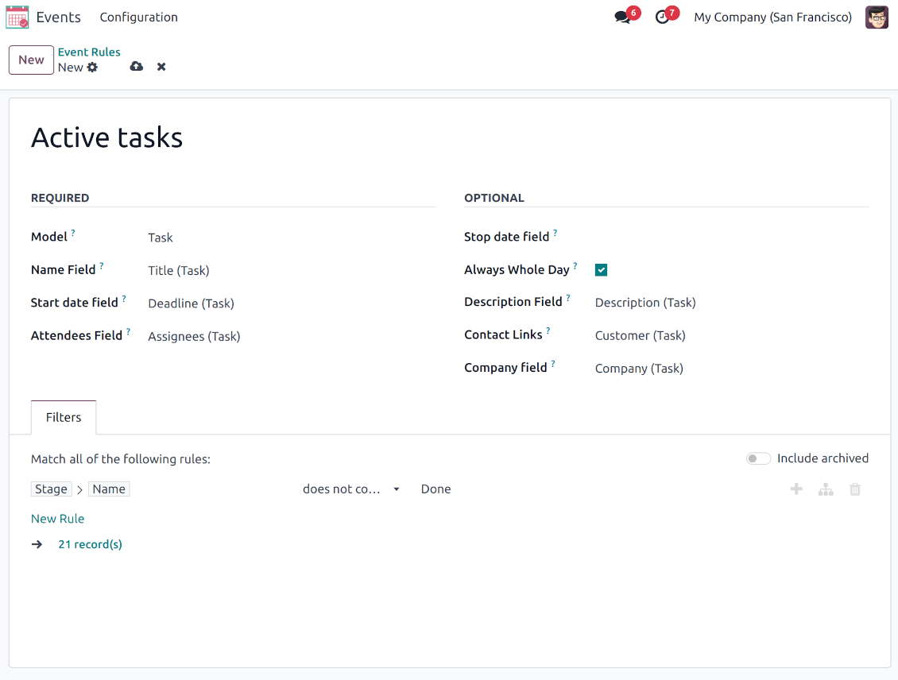898x680 pixels.
Task: Open Contact Links dropdown Customer (Task)
Action: (x=731, y=335)
